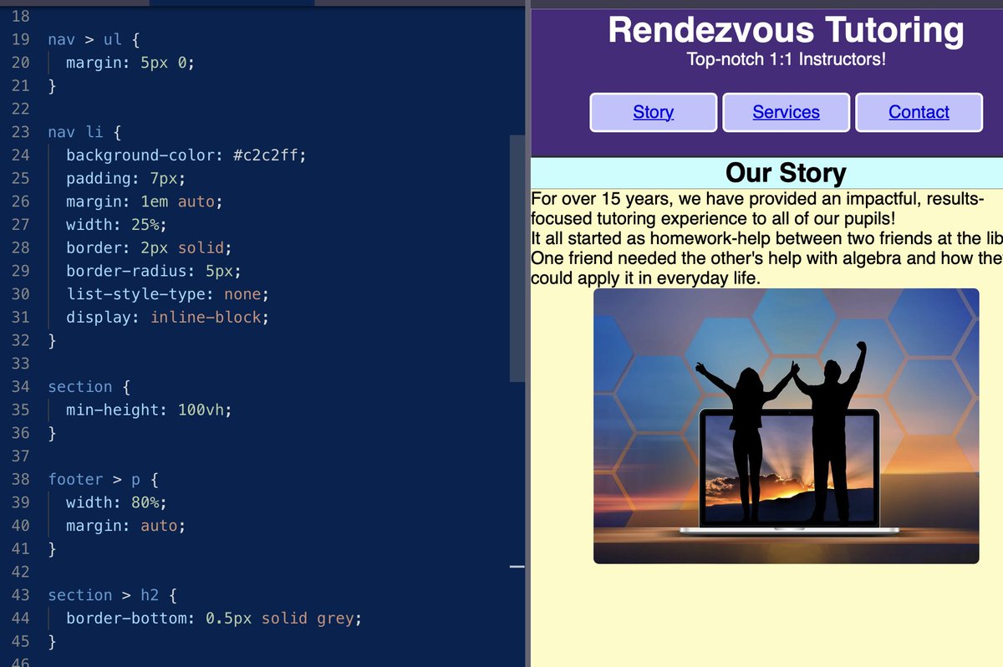Click the "section > h2 {" selector line
This screenshot has height=667, width=1003.
point(113,595)
